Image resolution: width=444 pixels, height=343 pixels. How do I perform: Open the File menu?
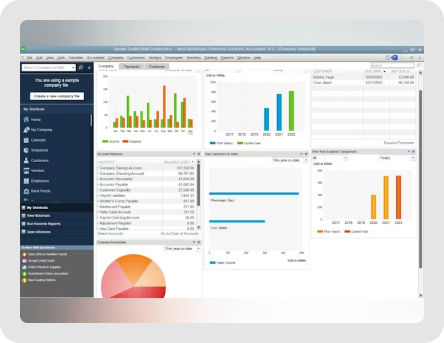[x=30, y=58]
